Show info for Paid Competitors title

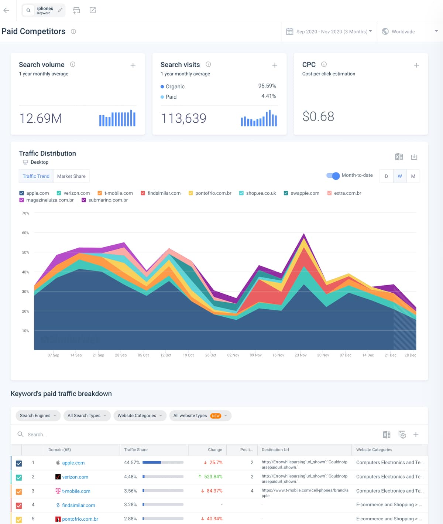click(73, 31)
